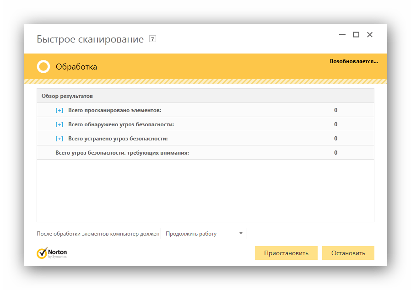Click the arrow on the after-scan action combo box
Viewport: 411px width, 290px height.
[241, 233]
